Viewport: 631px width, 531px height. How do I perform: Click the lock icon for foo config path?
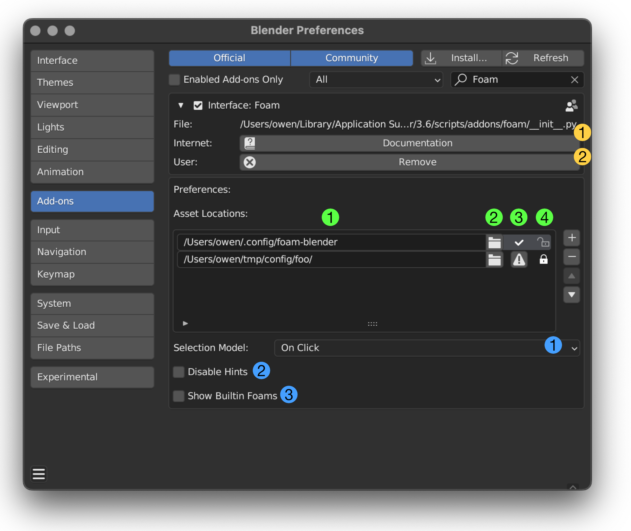[542, 259]
